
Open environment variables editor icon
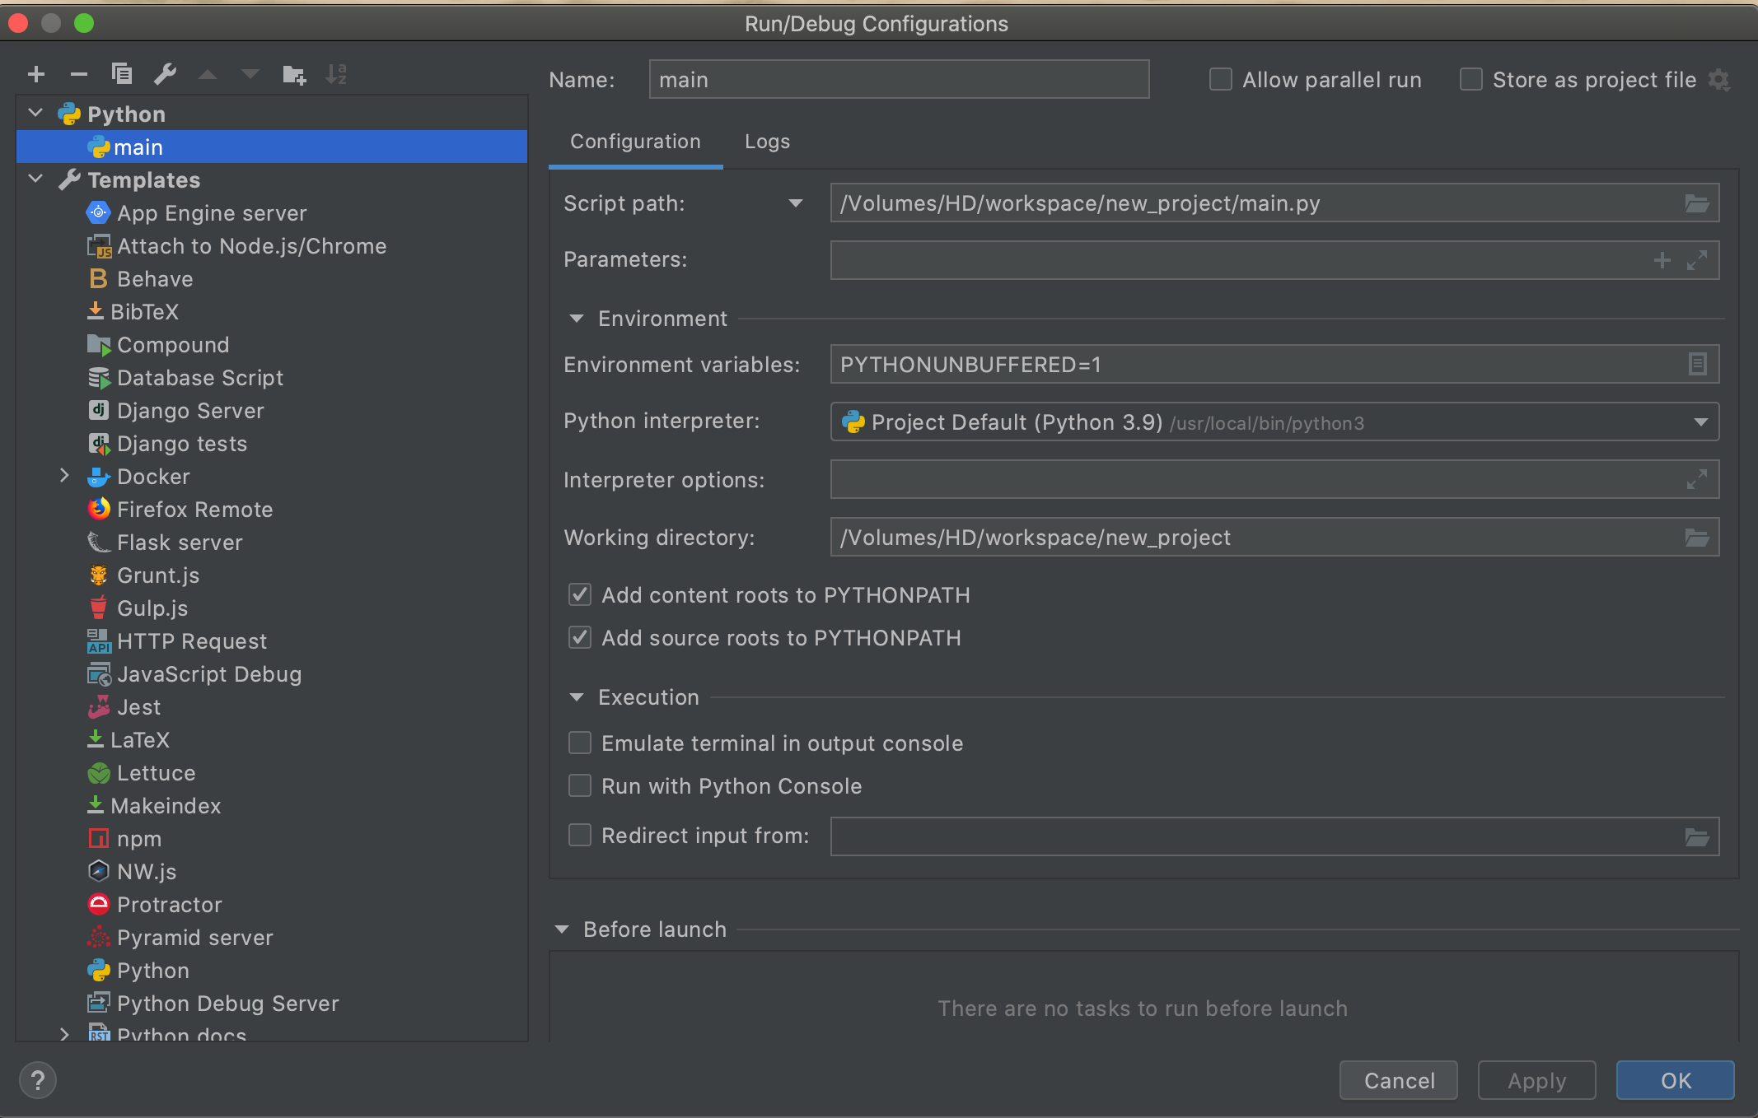coord(1697,364)
